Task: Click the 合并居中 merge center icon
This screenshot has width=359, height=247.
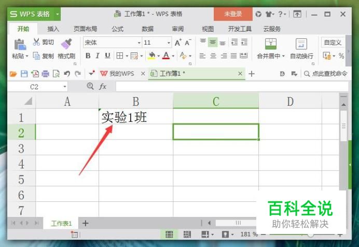Action: tap(271, 44)
